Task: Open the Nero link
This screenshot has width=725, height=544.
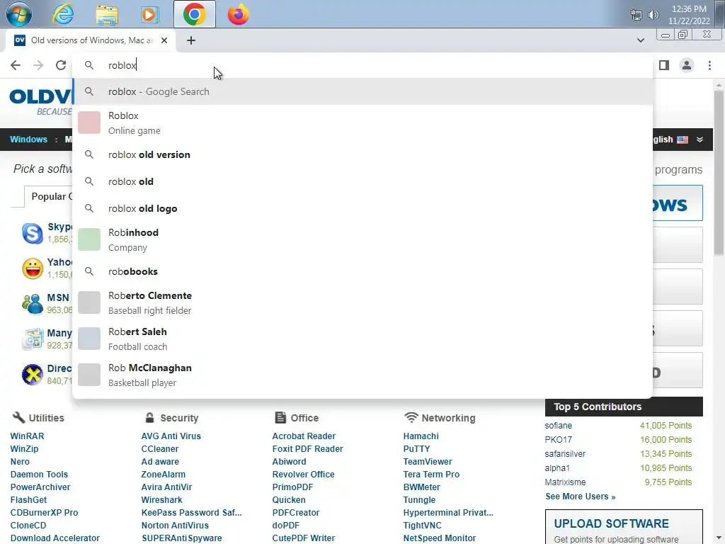Action: point(20,462)
